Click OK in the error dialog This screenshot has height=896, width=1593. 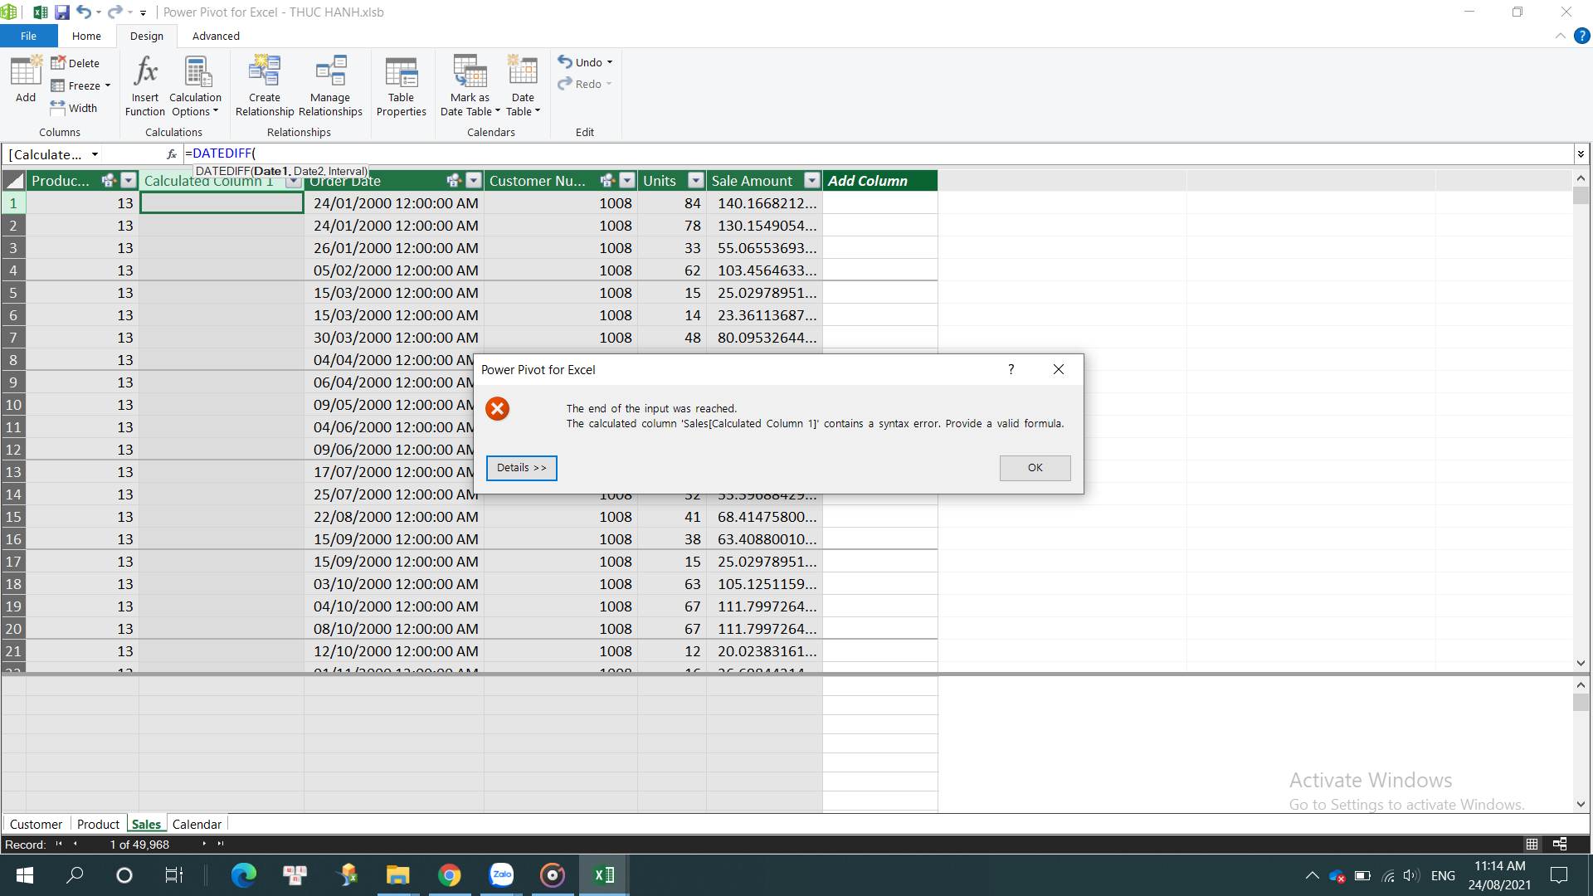coord(1035,468)
